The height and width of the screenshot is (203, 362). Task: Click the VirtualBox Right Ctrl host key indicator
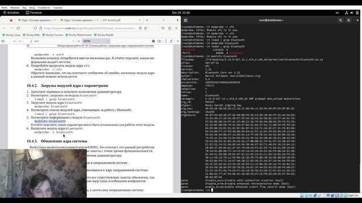353,196
